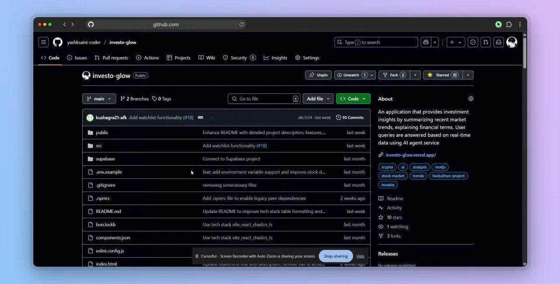This screenshot has width=560, height=284.
Task: Open the .npmrc file
Action: click(103, 198)
